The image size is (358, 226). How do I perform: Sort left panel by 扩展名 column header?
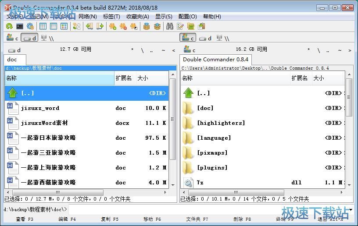click(x=125, y=78)
